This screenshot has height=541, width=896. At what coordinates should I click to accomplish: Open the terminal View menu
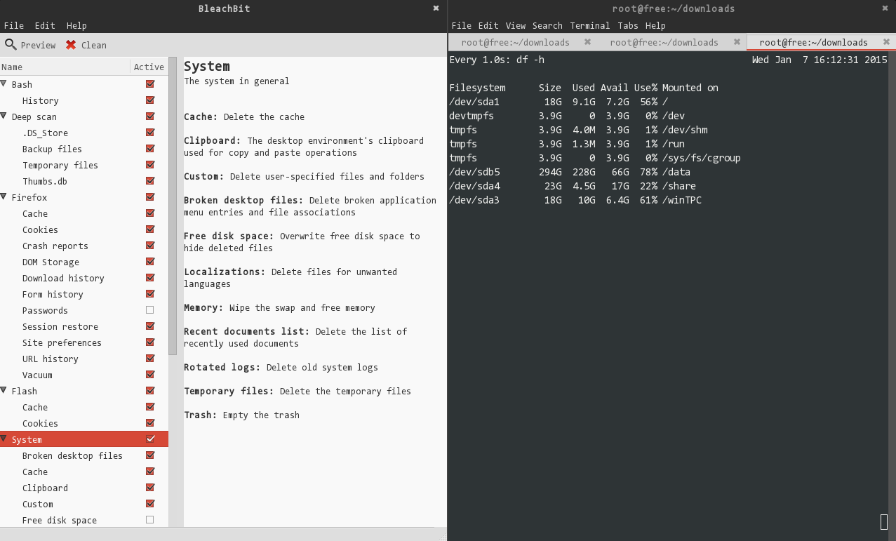[x=516, y=25]
